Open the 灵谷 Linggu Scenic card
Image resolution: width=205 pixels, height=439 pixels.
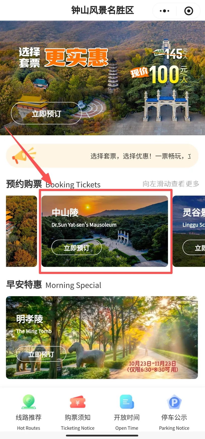click(x=189, y=231)
